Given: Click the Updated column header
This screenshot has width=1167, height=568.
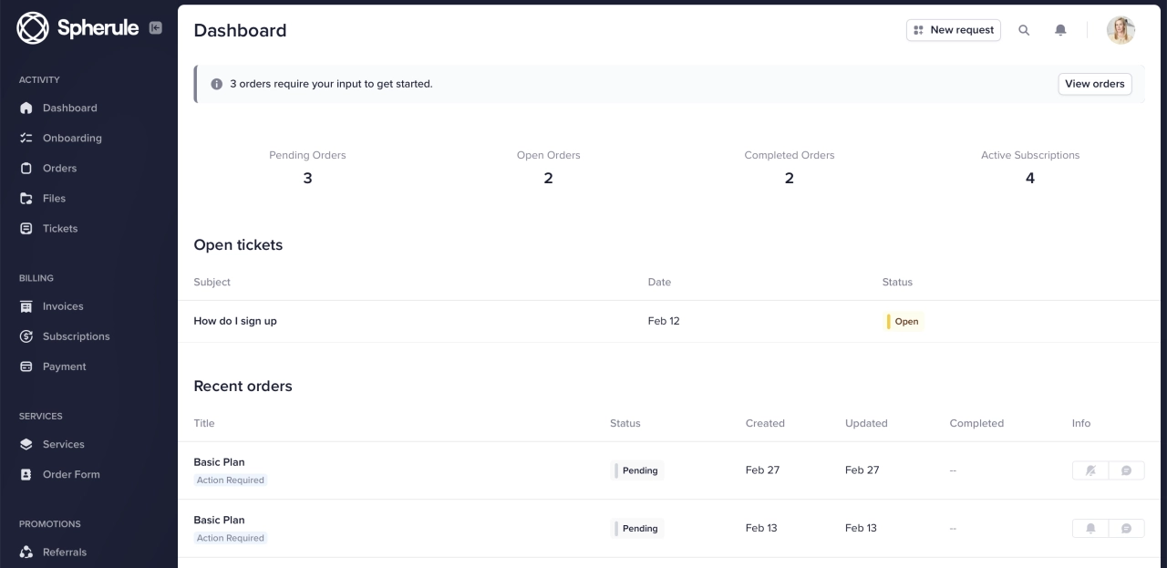Looking at the screenshot, I should pos(866,423).
